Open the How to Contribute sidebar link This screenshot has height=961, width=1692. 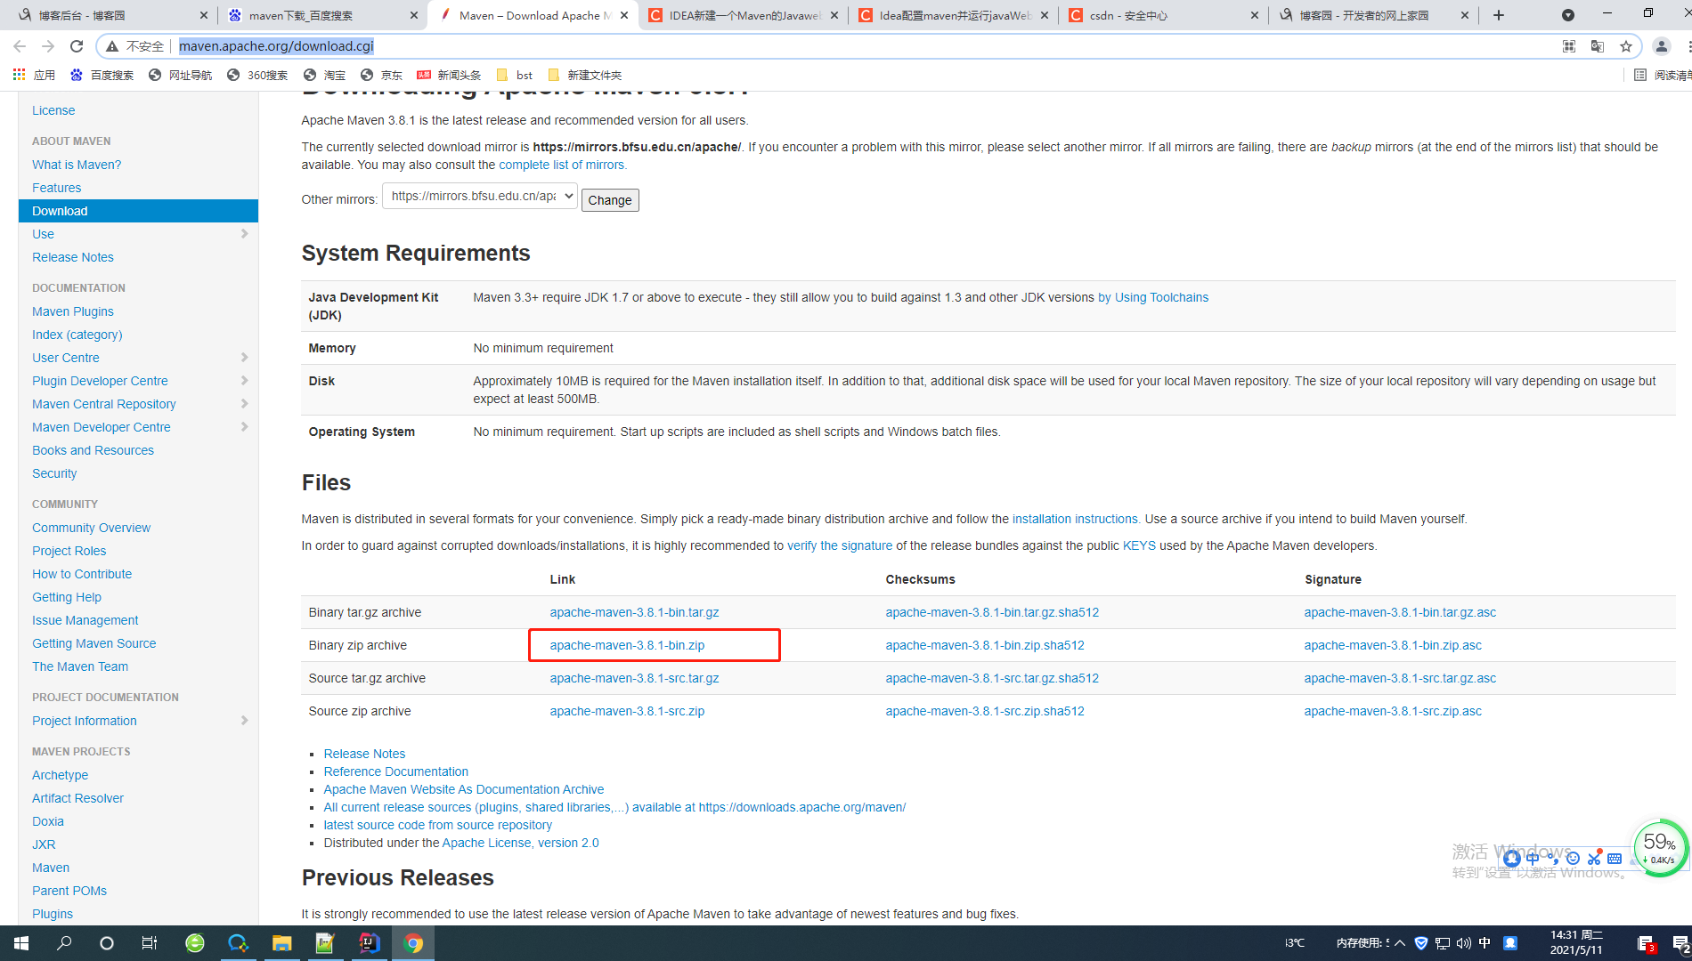click(82, 574)
